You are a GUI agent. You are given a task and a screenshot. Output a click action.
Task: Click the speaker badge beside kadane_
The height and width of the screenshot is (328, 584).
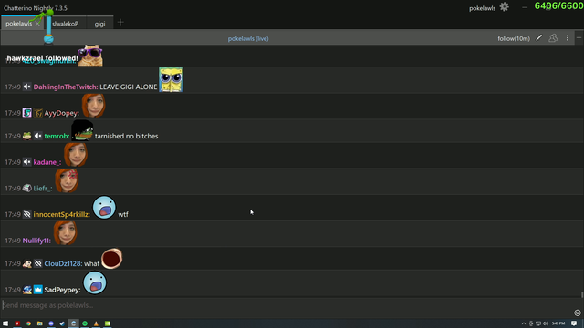click(26, 162)
